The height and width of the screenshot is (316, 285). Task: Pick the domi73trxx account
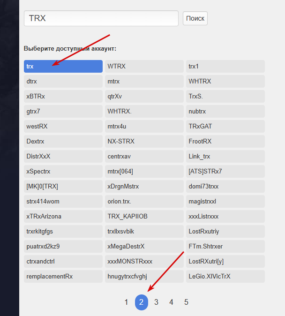[x=225, y=187]
